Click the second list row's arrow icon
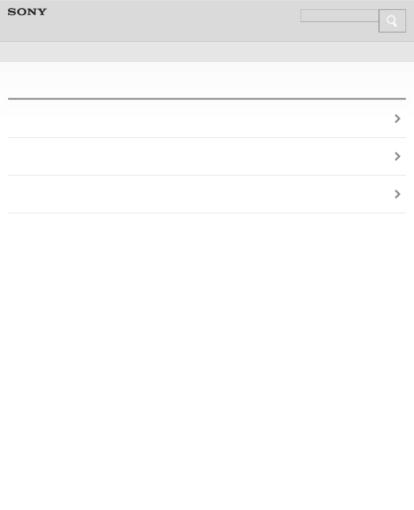Screen dimensions: 414x510 [397, 157]
